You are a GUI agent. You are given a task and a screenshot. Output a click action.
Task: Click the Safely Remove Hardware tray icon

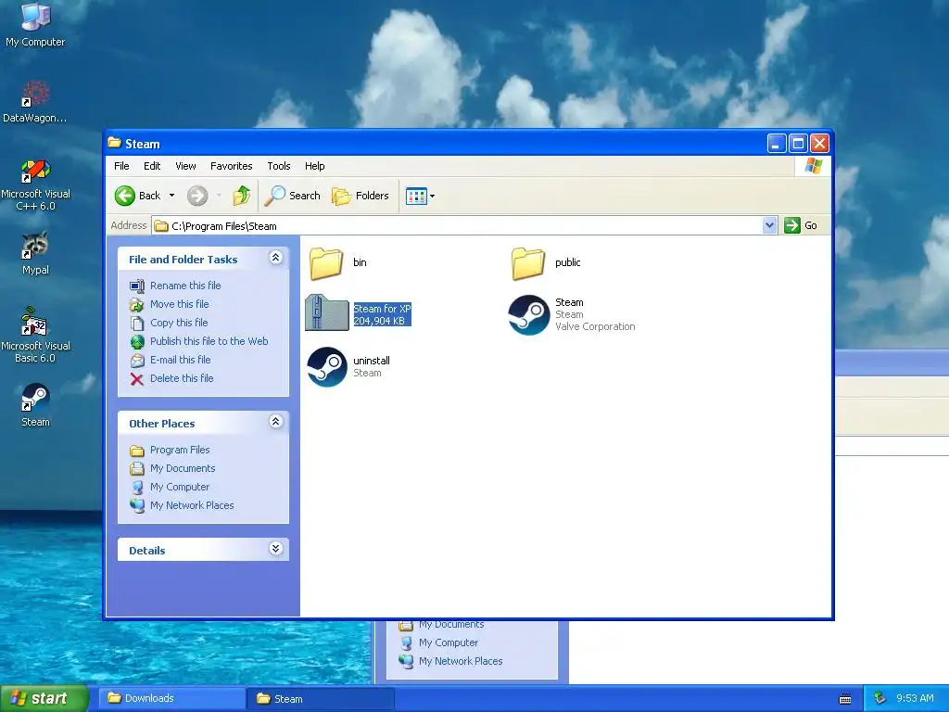(x=879, y=699)
